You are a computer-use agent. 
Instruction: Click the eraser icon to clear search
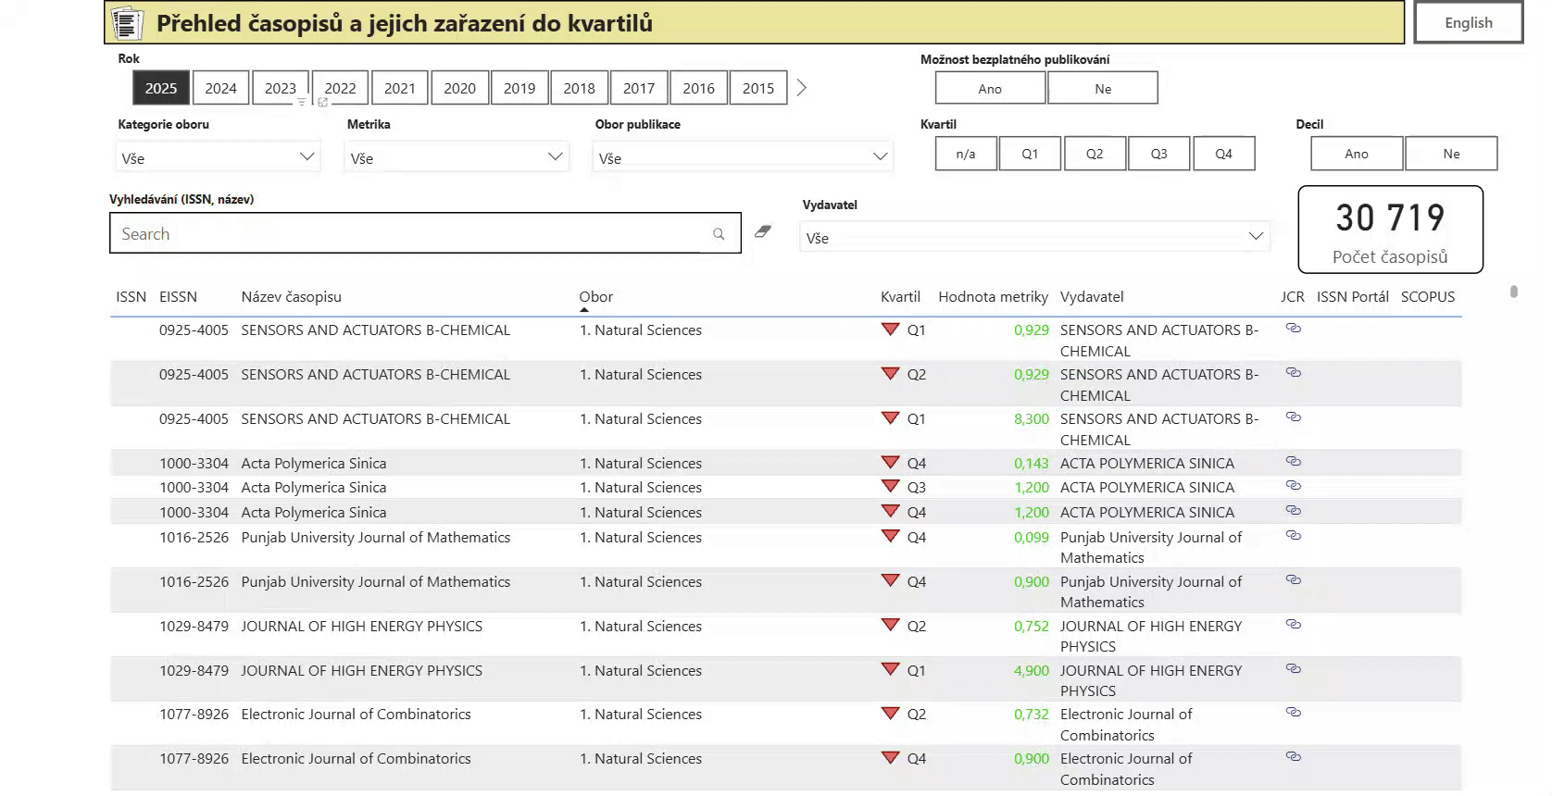[x=763, y=231]
